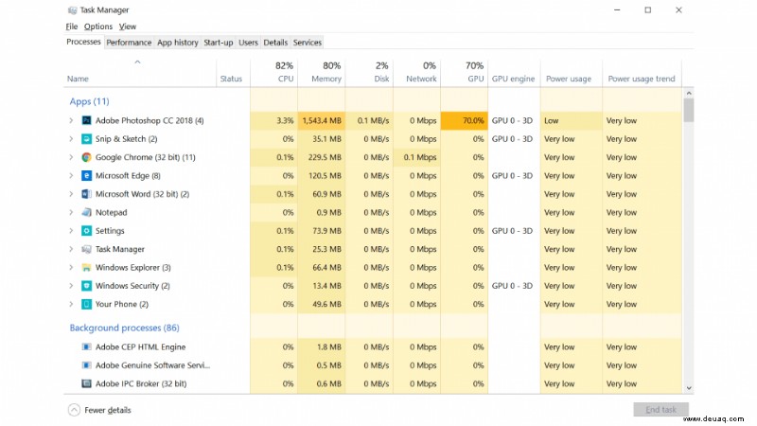The image size is (757, 426).
Task: Click the Task Manager title bar icon
Action: click(73, 9)
